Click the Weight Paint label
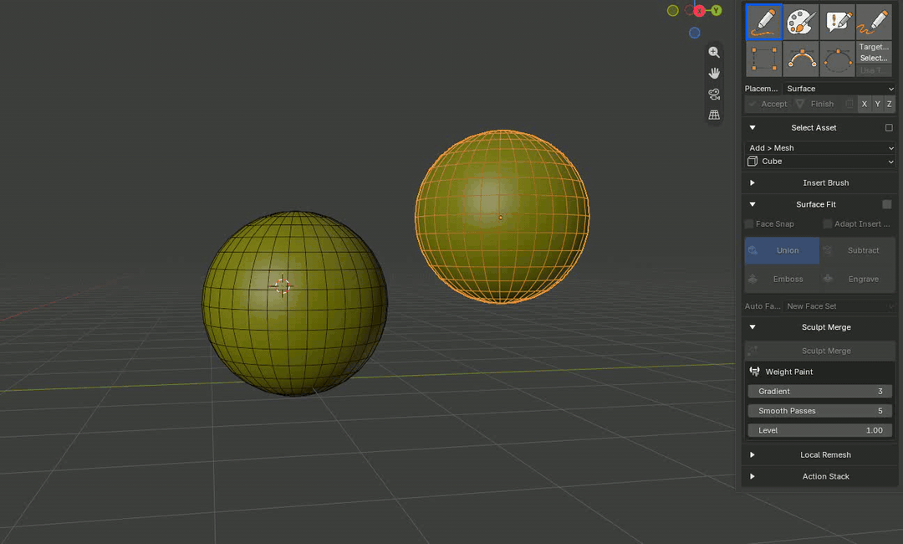Screen dimensions: 903x544 click(x=789, y=372)
